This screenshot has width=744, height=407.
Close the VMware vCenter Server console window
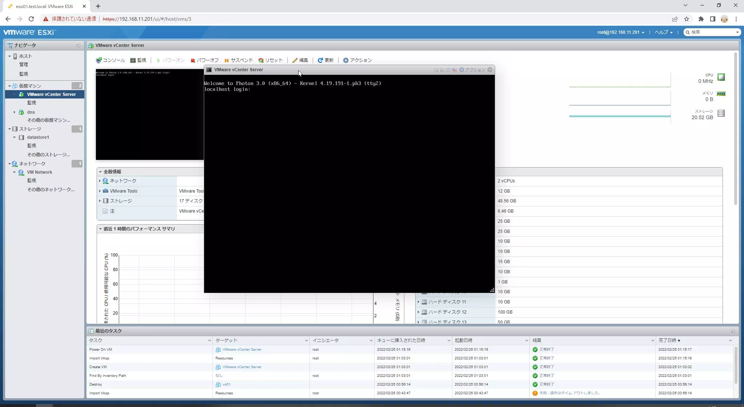(x=490, y=70)
